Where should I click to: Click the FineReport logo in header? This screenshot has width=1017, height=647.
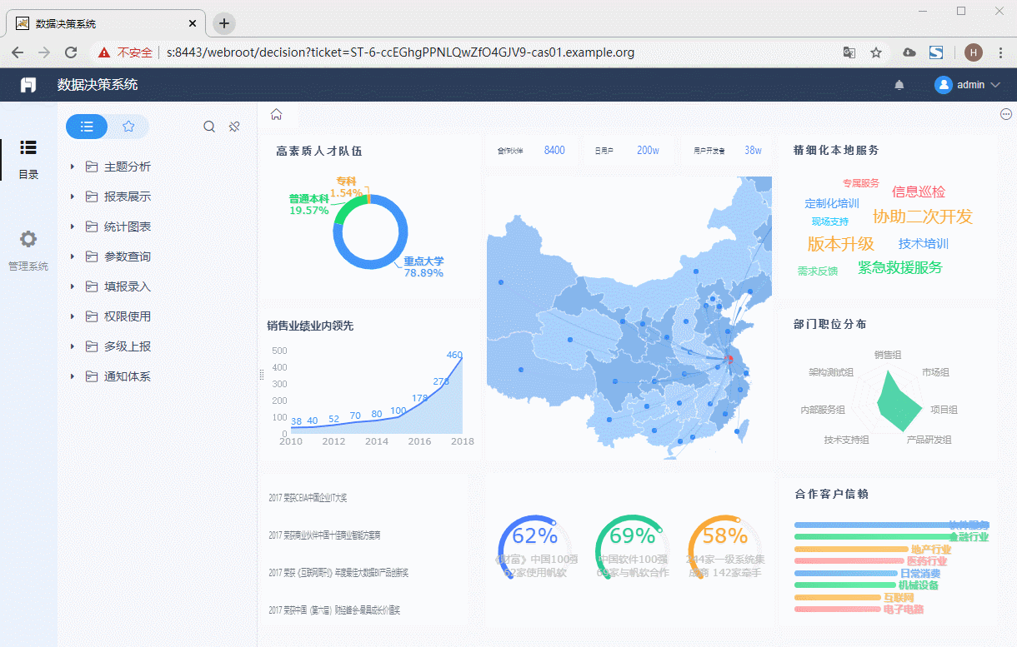[x=28, y=85]
